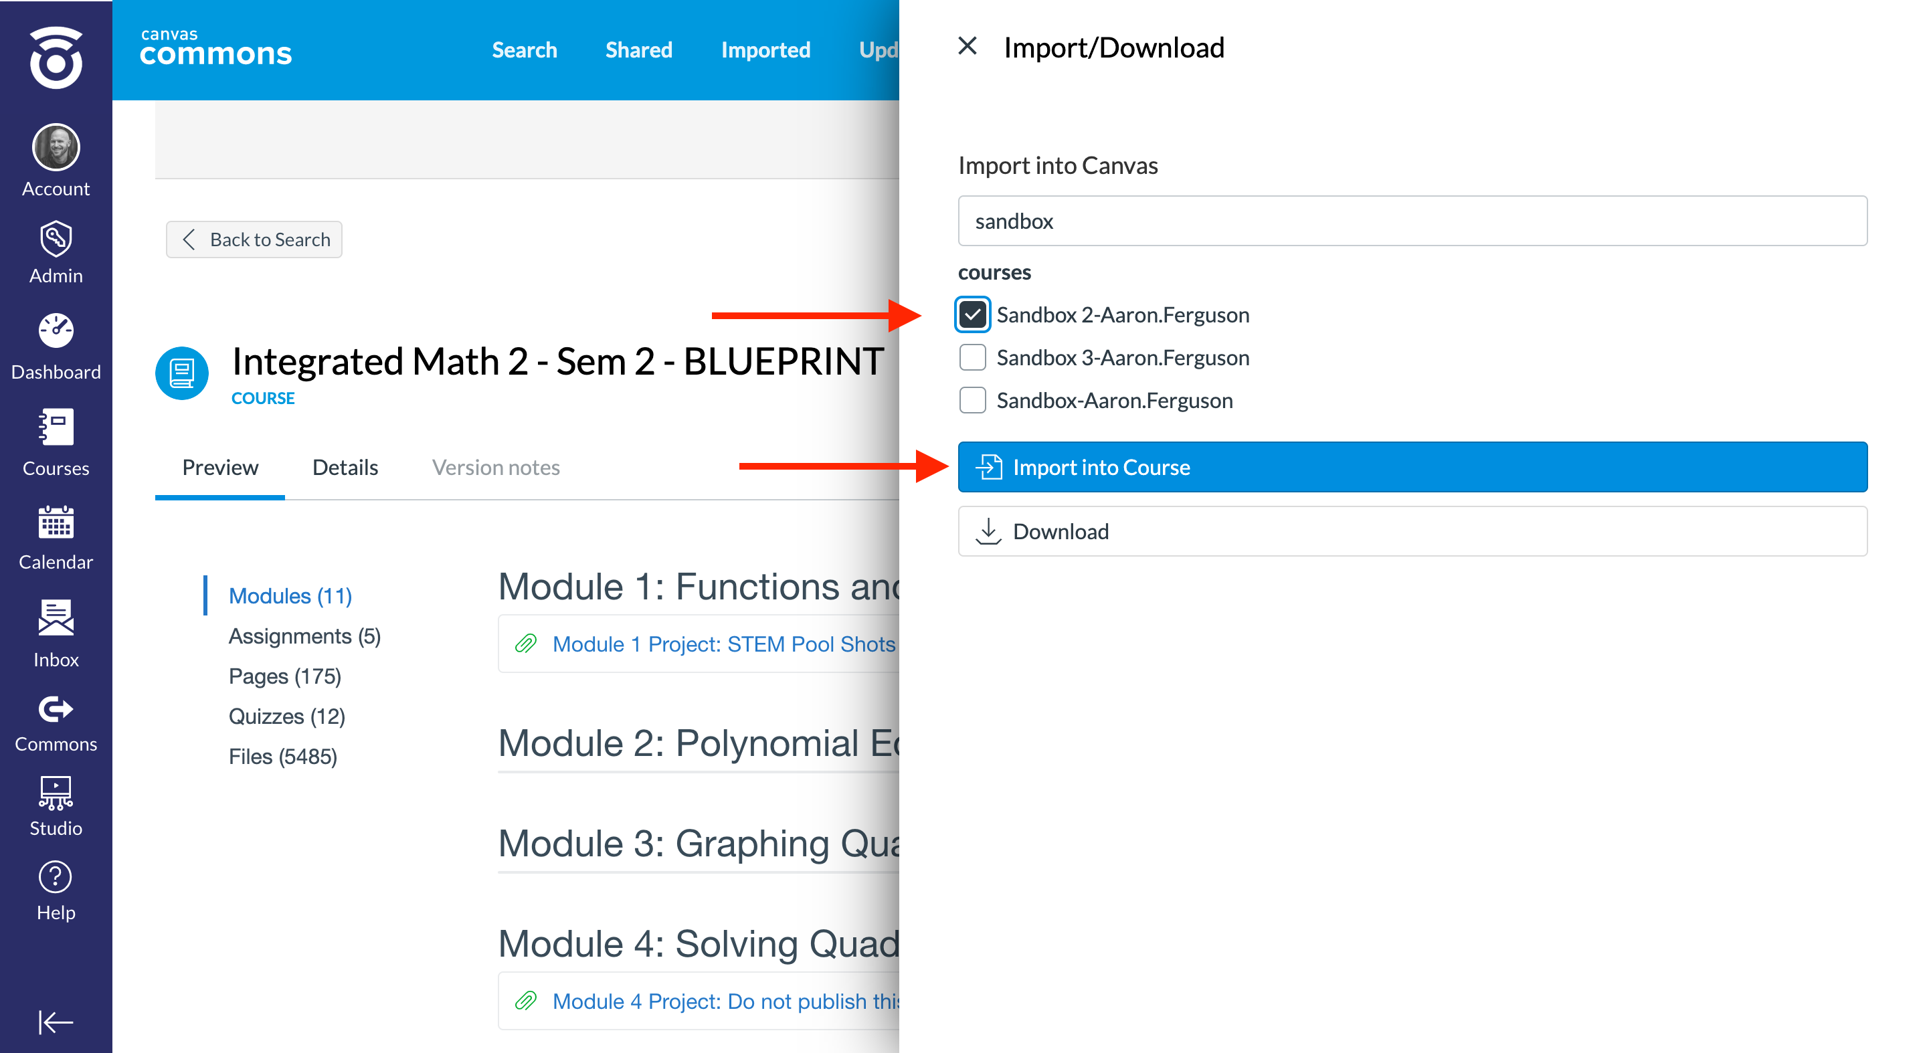Open the Canvas logo home icon
This screenshot has height=1053, width=1927.
click(x=56, y=58)
